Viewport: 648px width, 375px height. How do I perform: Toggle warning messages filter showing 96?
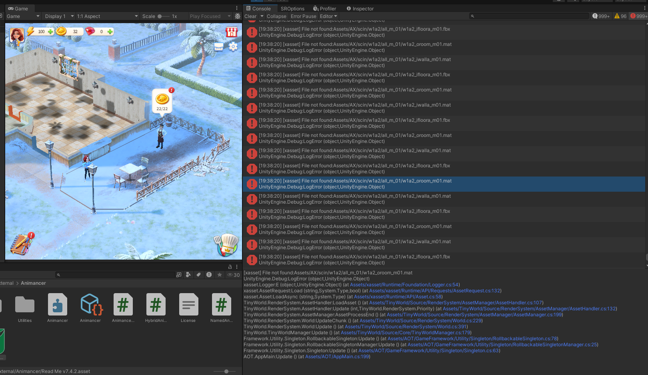tap(620, 16)
